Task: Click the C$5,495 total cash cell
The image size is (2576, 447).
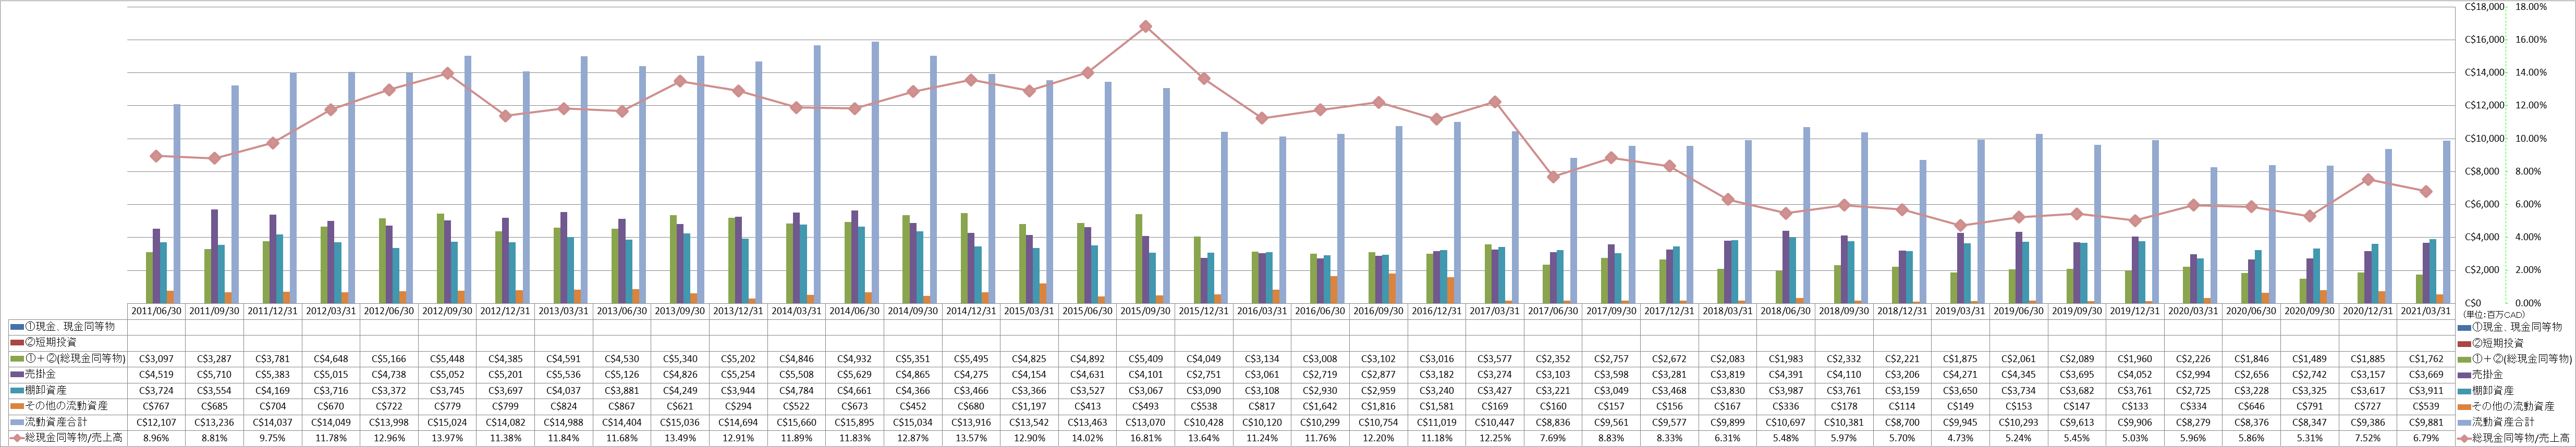Action: pos(972,359)
